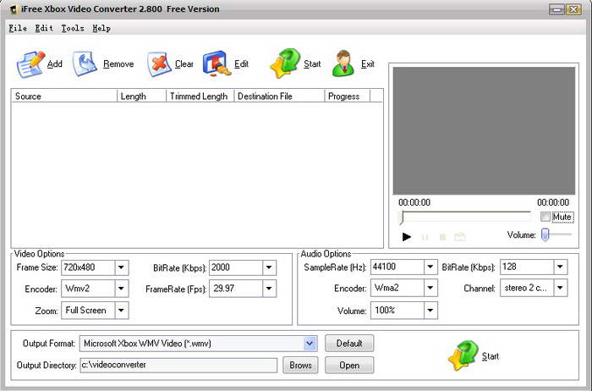Click the Exit toolbar icon
Viewport: 592px width, 391px height.
343,63
